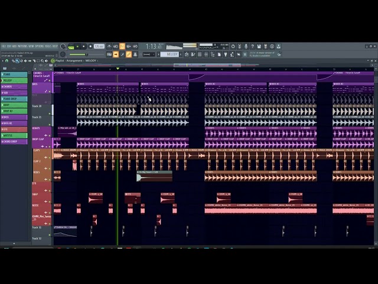Open the Channel rack view button
The width and height of the screenshot is (378, 284).
pyautogui.click(x=200, y=54)
